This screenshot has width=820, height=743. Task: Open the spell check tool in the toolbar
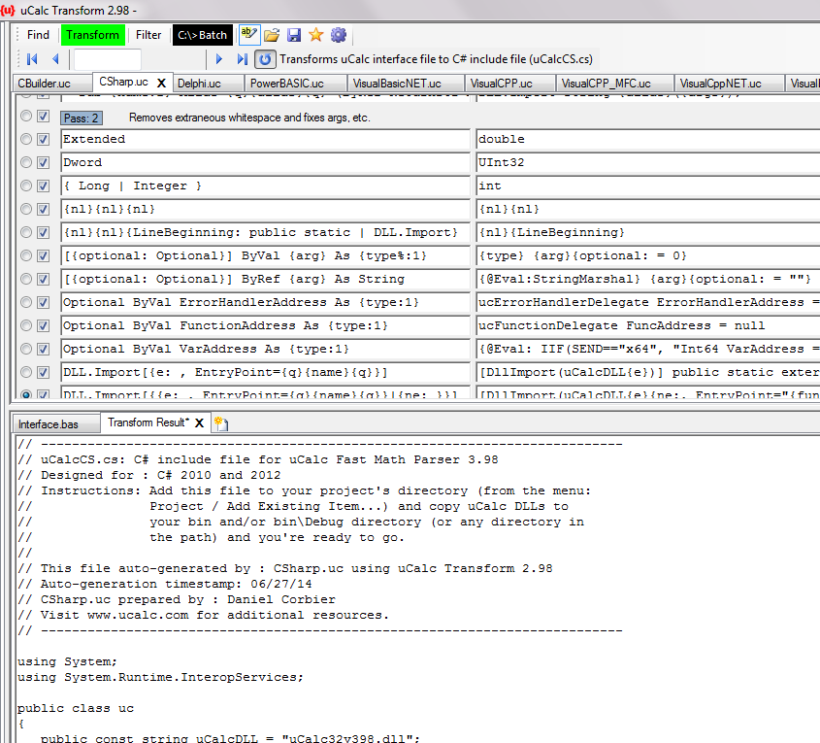click(249, 33)
